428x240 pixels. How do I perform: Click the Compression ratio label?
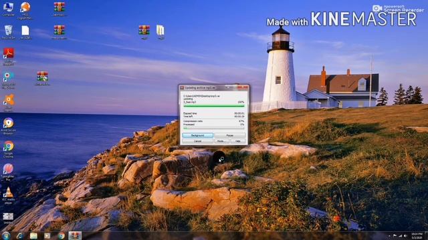pos(193,121)
